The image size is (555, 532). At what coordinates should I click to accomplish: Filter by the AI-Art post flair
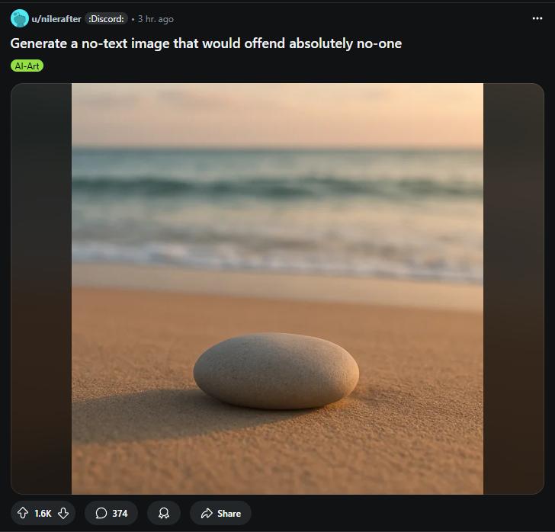click(x=27, y=66)
